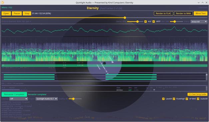Clear the song cache

pos(197,94)
